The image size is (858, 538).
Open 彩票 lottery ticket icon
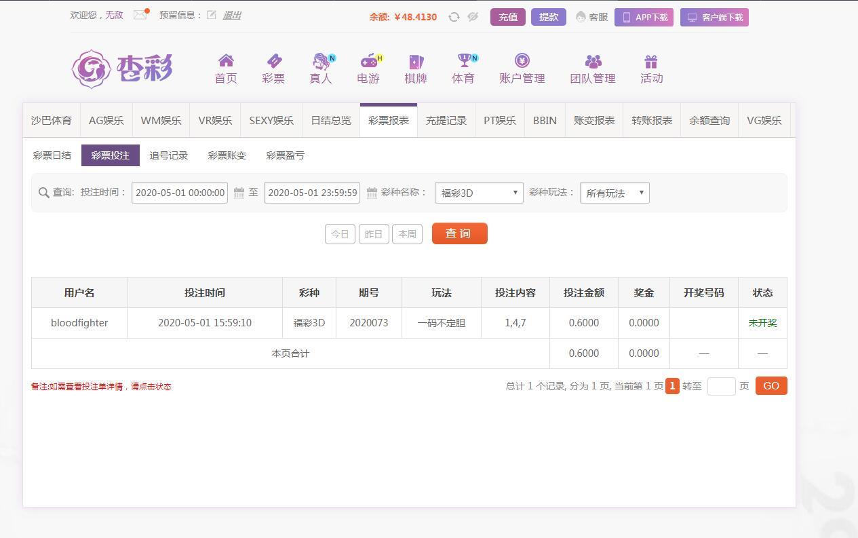(x=273, y=62)
